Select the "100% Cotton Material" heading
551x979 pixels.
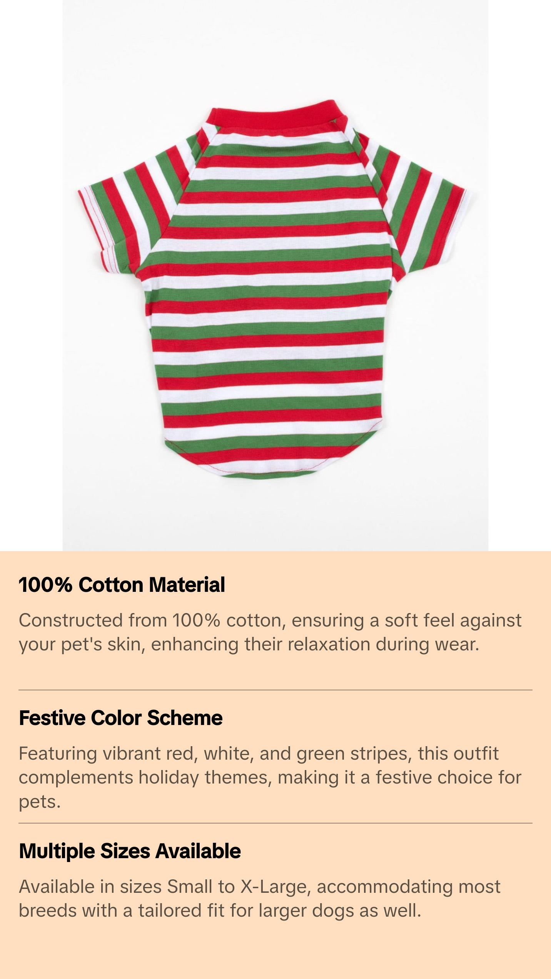click(x=122, y=585)
